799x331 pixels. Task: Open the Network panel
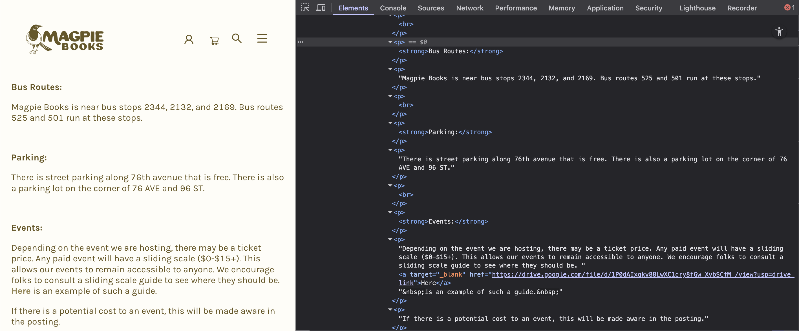(x=470, y=8)
